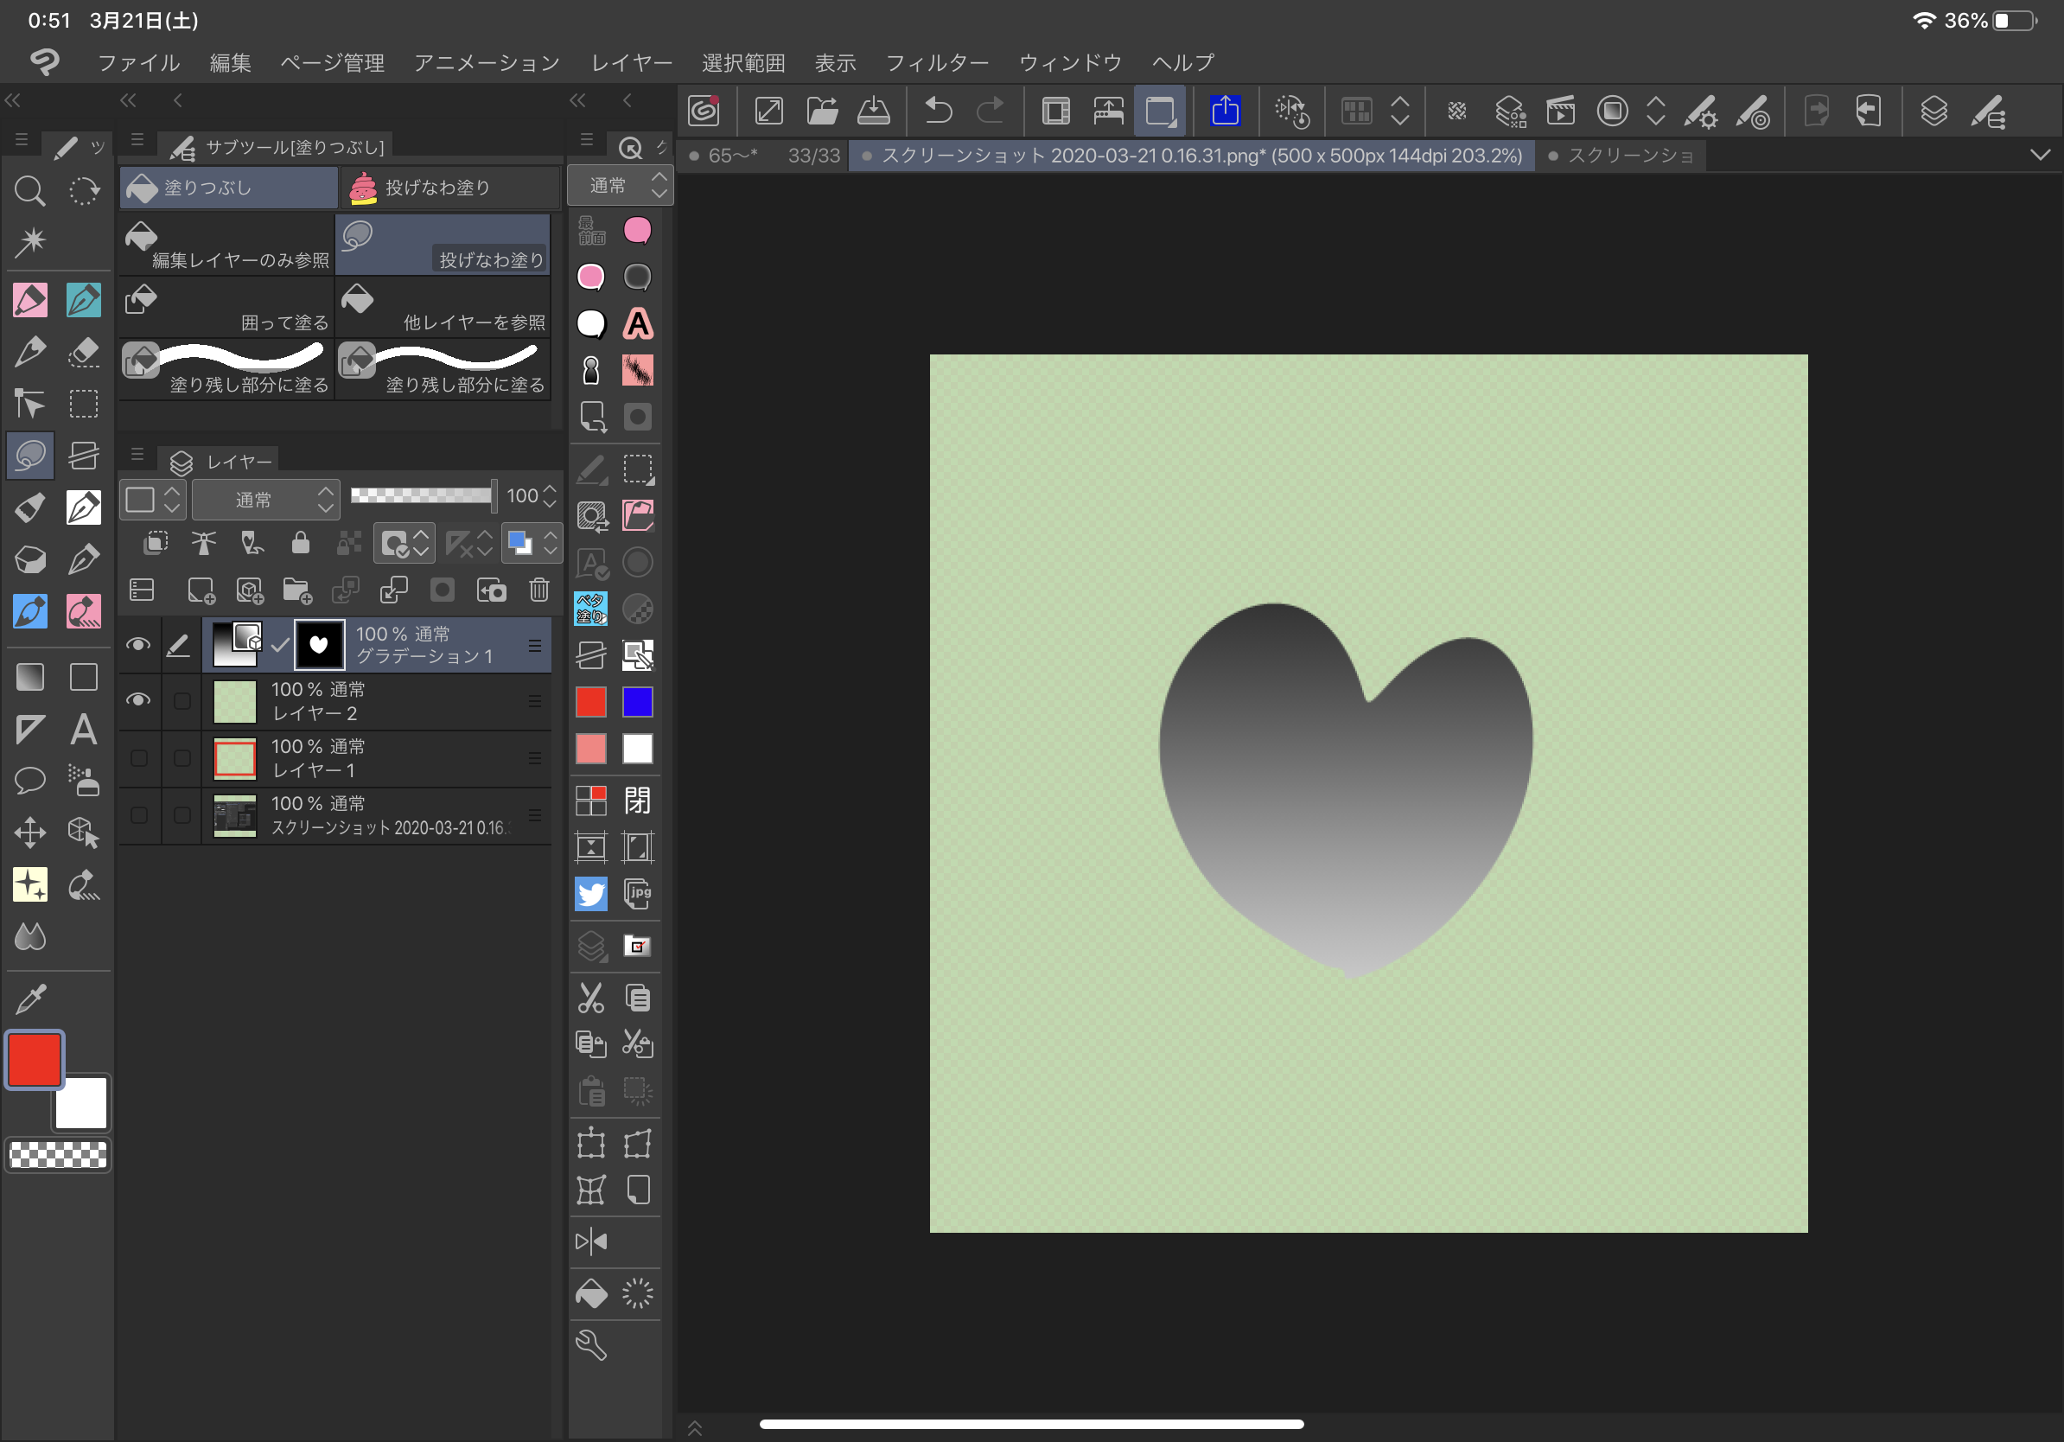Select the eraser tool
Screen dimensions: 2064x1442
[84, 352]
